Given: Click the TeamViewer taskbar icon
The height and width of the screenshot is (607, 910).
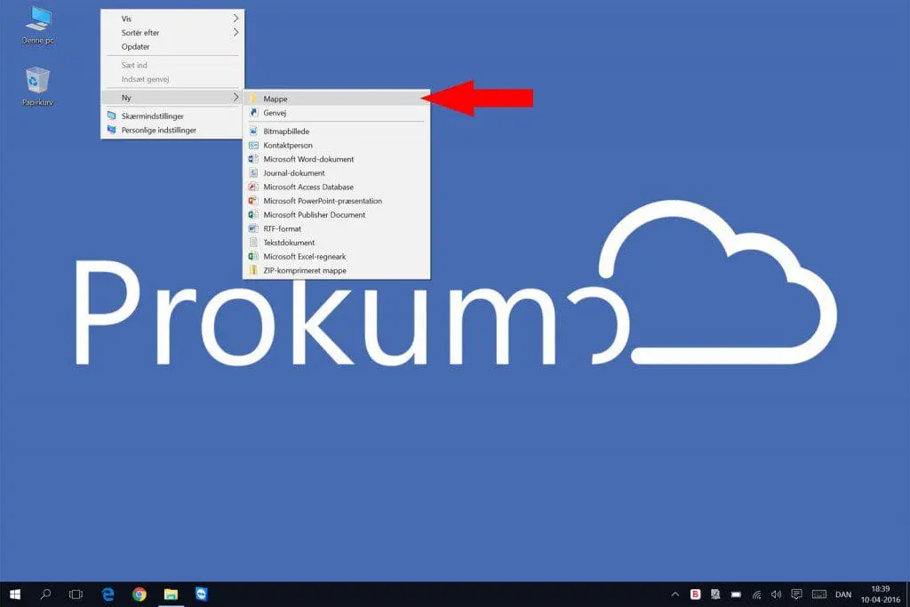Looking at the screenshot, I should pos(203,594).
